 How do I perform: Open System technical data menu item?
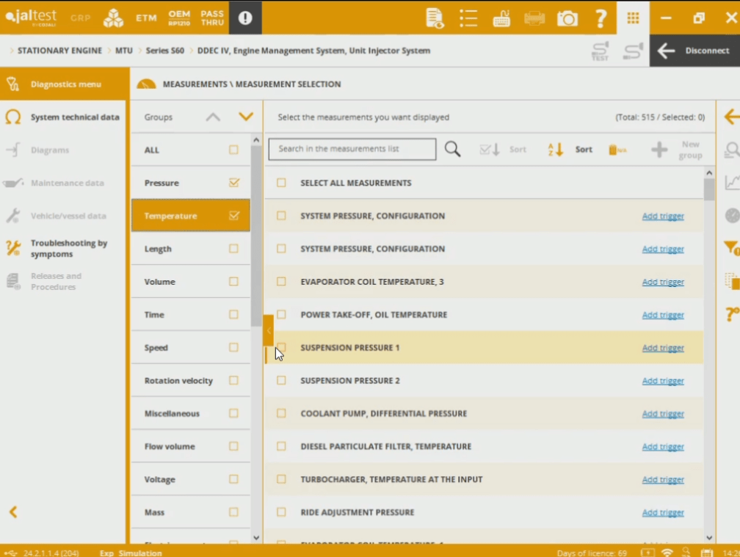point(74,117)
